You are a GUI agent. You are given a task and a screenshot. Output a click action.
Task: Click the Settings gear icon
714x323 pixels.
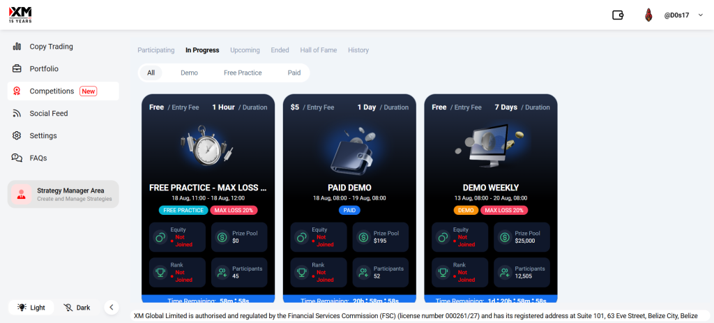[x=17, y=136]
